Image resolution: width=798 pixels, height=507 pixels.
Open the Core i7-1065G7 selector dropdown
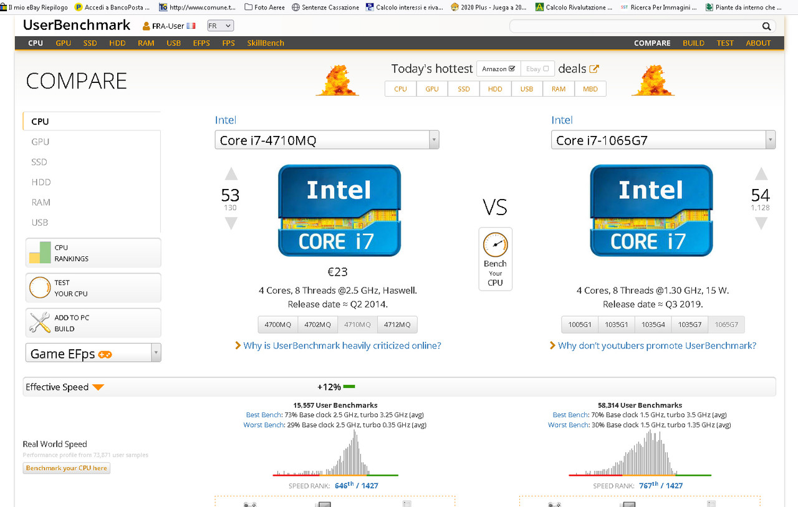tap(663, 140)
